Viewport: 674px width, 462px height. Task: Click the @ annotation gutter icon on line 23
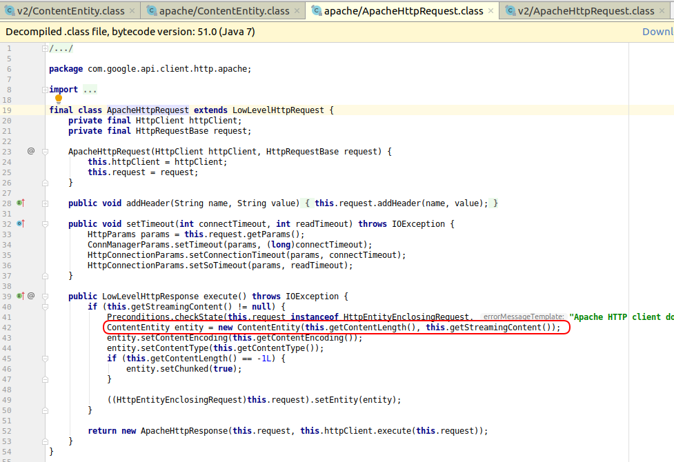coord(31,151)
